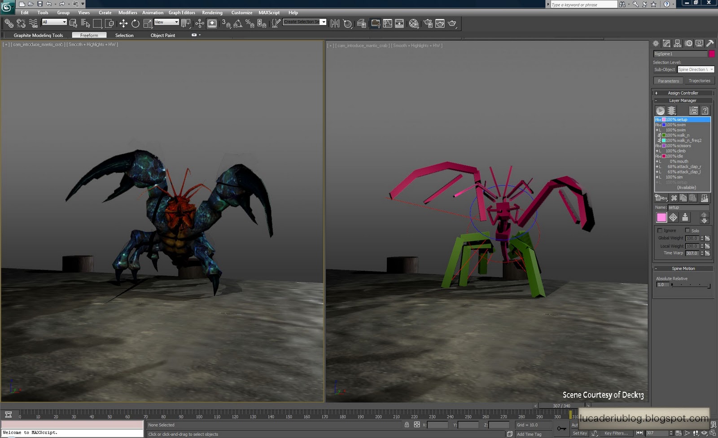This screenshot has height=438, width=718.
Task: Activate the Select and Move tool
Action: tap(123, 23)
